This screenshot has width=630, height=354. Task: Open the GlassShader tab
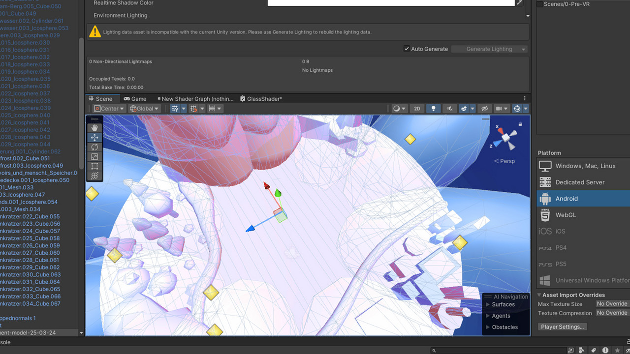pos(261,99)
